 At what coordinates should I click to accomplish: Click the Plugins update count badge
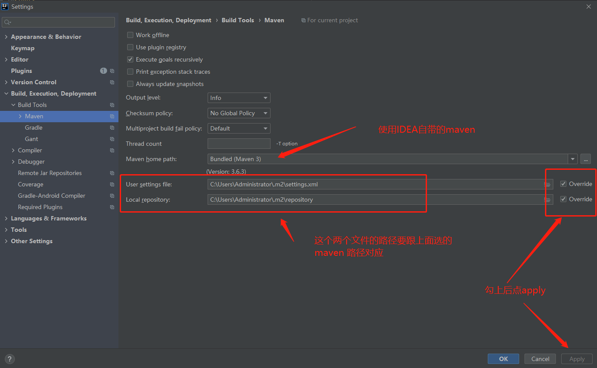(103, 71)
